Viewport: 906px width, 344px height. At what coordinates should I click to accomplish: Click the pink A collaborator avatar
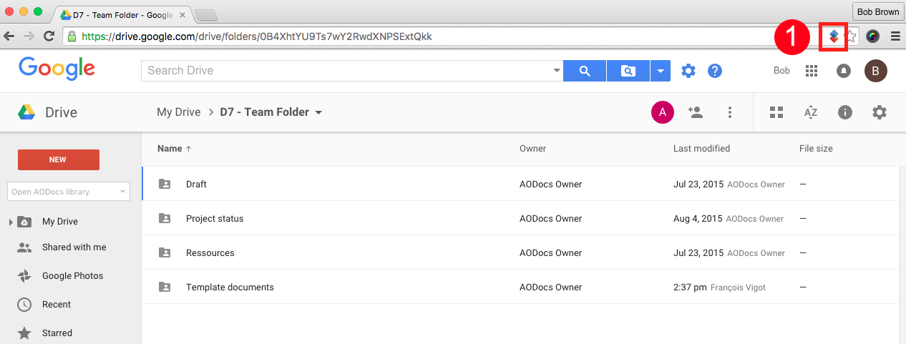click(663, 112)
